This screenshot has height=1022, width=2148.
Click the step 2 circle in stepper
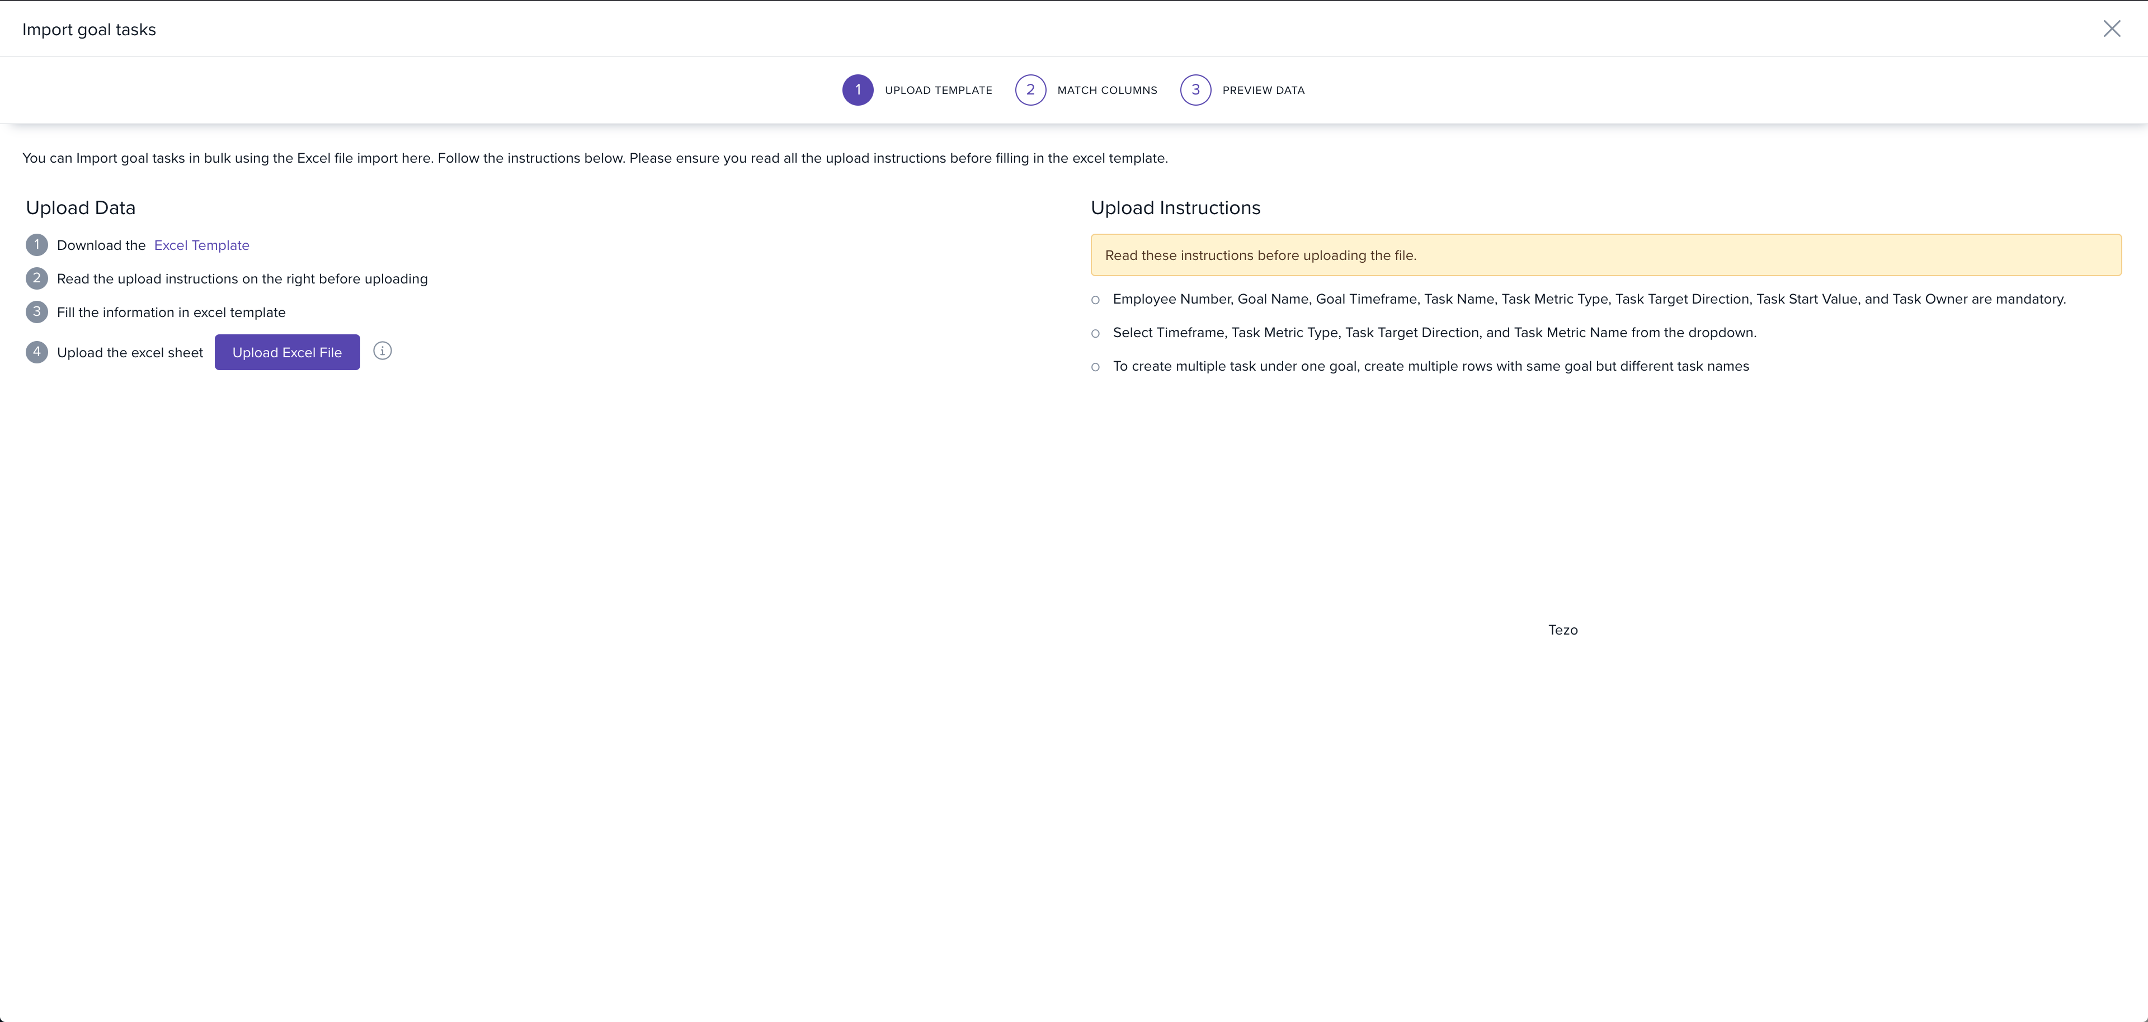tap(1030, 90)
